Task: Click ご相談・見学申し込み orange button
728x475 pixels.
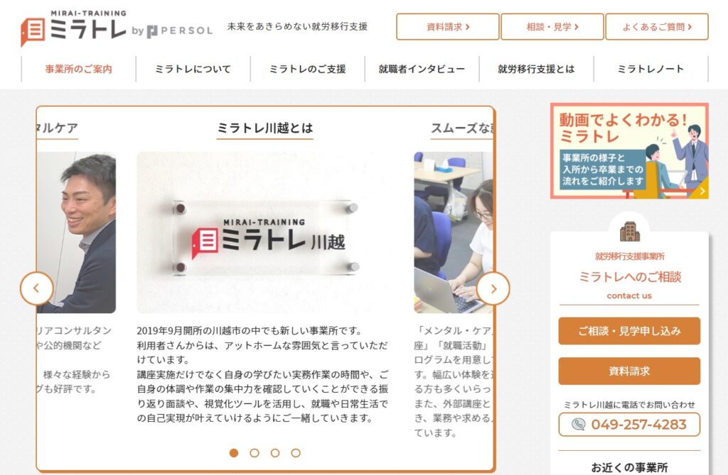Action: (629, 331)
